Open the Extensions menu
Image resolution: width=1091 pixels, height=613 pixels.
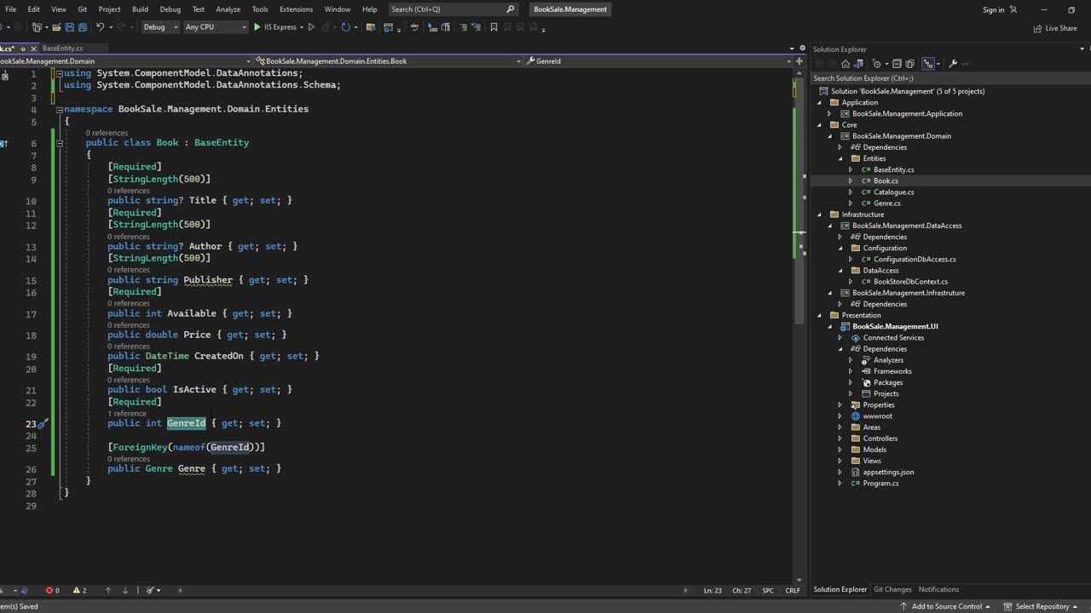296,9
